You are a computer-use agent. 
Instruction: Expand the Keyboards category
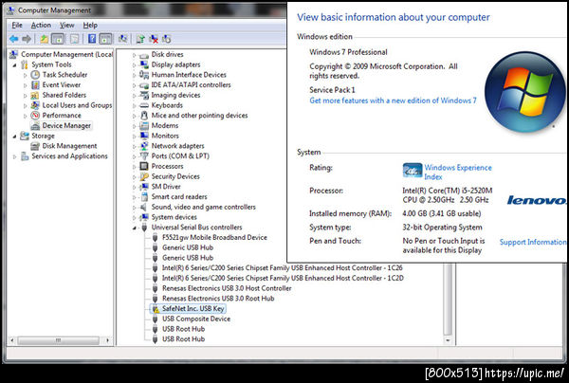click(x=134, y=105)
